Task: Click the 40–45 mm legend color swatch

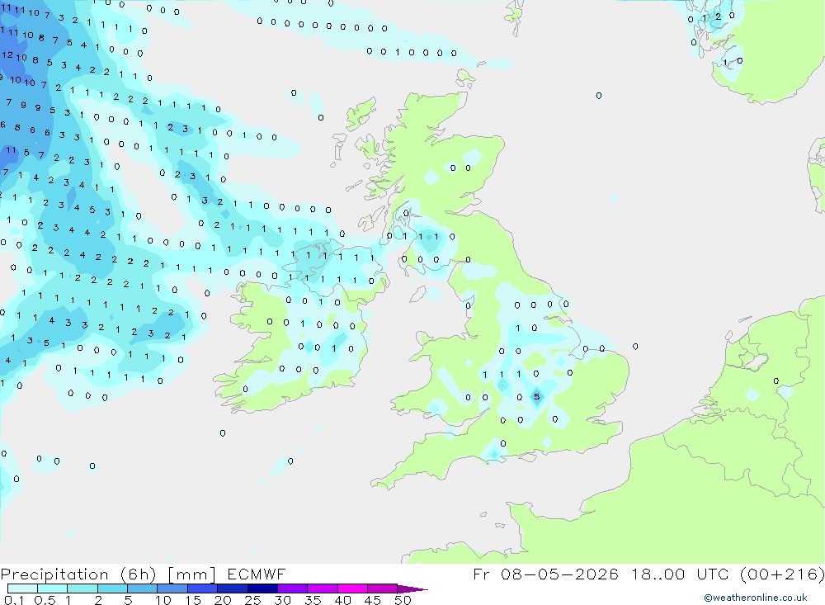Action: (352, 588)
